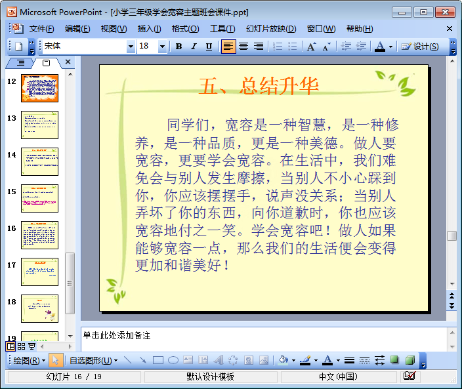Open the font name dropdown showing 宋体

click(x=131, y=46)
